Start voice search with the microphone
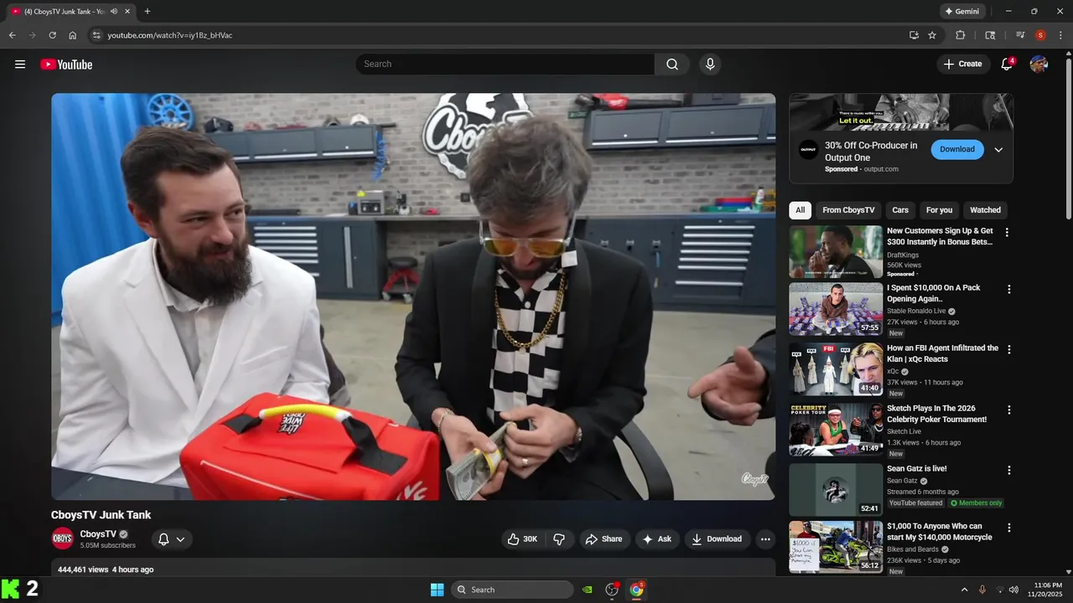Screen dimensions: 1073x603 pyautogui.click(x=710, y=64)
